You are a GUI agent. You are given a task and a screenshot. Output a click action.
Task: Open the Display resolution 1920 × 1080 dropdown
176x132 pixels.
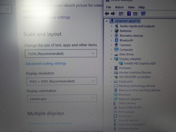(x=61, y=81)
